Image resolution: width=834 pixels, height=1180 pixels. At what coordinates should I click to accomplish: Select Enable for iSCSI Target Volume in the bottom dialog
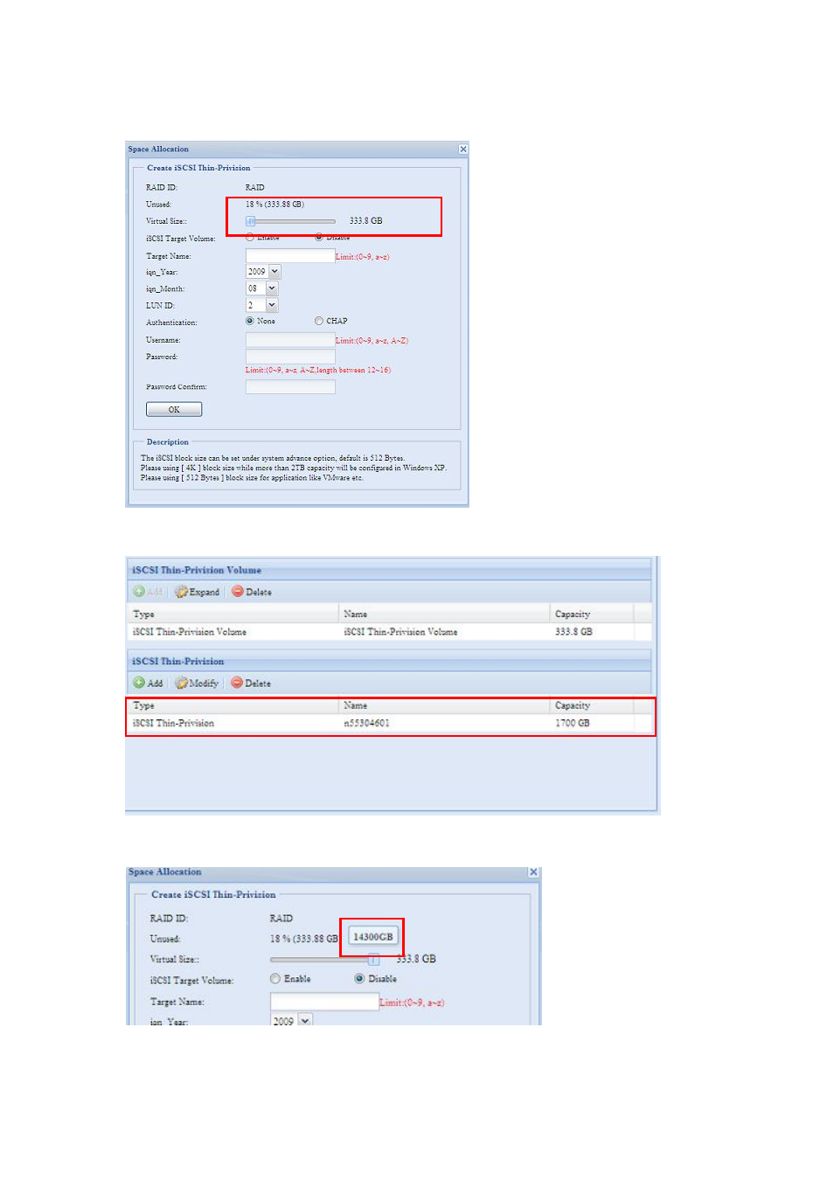pyautogui.click(x=275, y=979)
